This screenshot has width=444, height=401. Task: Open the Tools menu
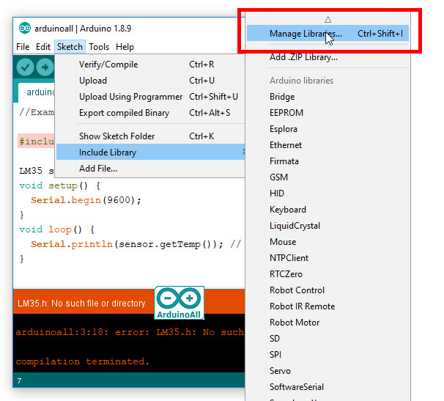point(99,47)
